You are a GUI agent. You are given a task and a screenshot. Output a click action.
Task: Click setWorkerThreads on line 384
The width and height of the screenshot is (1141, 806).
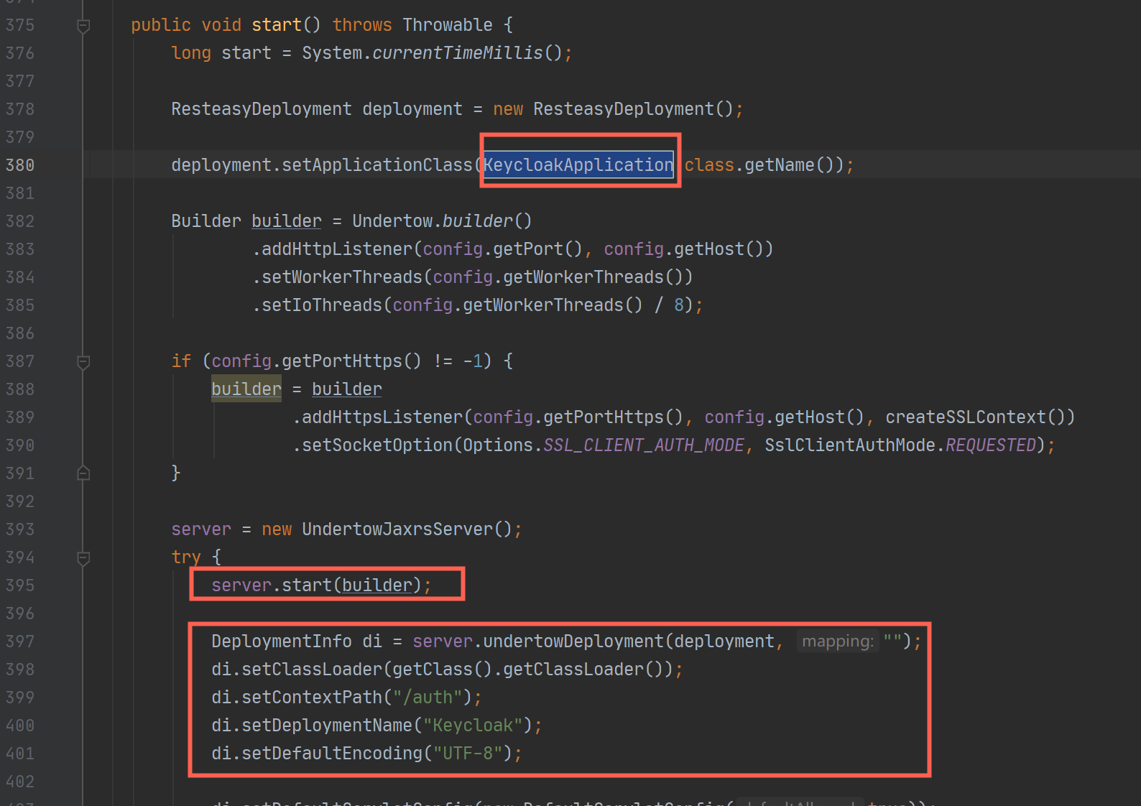(x=342, y=277)
